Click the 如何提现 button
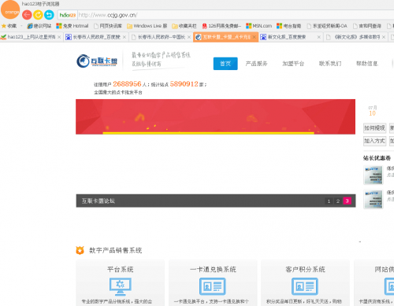 (x=374, y=128)
